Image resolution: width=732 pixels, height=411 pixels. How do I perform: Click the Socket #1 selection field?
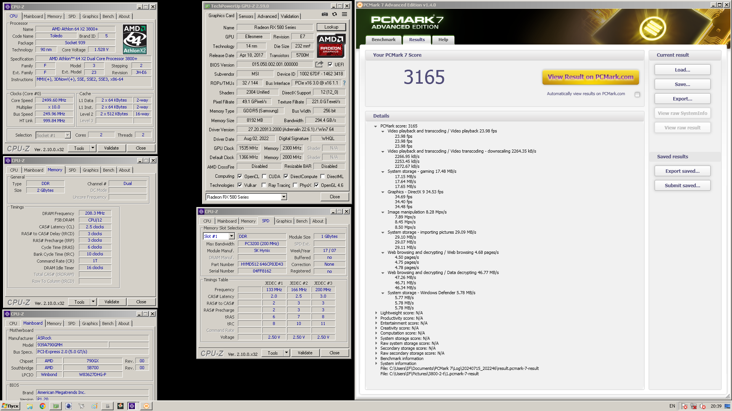click(x=53, y=135)
